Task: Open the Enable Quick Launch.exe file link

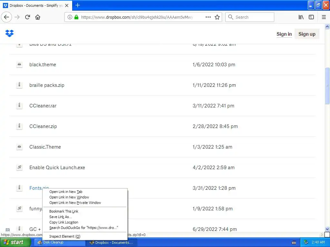Action: 57,167
